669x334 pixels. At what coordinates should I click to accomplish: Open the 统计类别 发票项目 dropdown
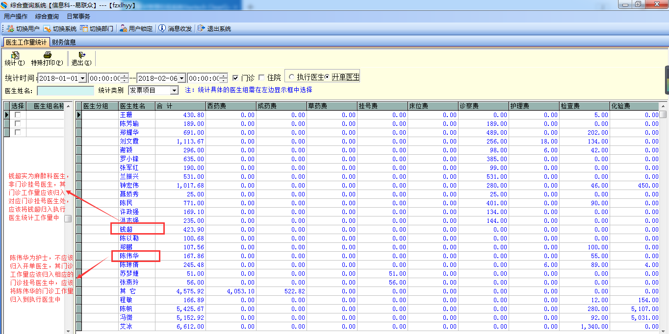point(174,91)
